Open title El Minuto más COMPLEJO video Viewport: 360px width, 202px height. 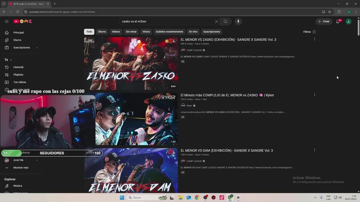coord(227,95)
